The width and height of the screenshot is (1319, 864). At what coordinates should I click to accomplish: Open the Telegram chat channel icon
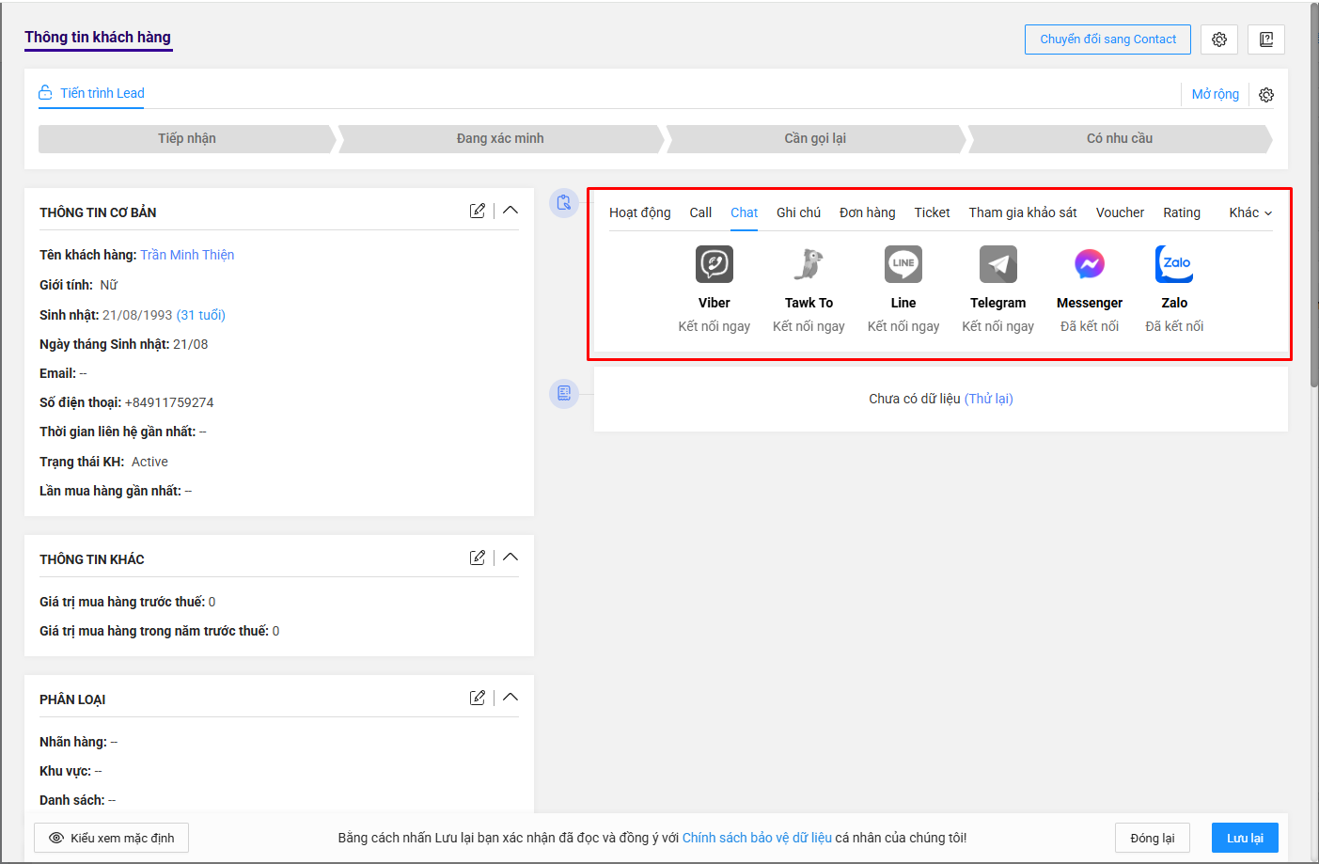(998, 264)
